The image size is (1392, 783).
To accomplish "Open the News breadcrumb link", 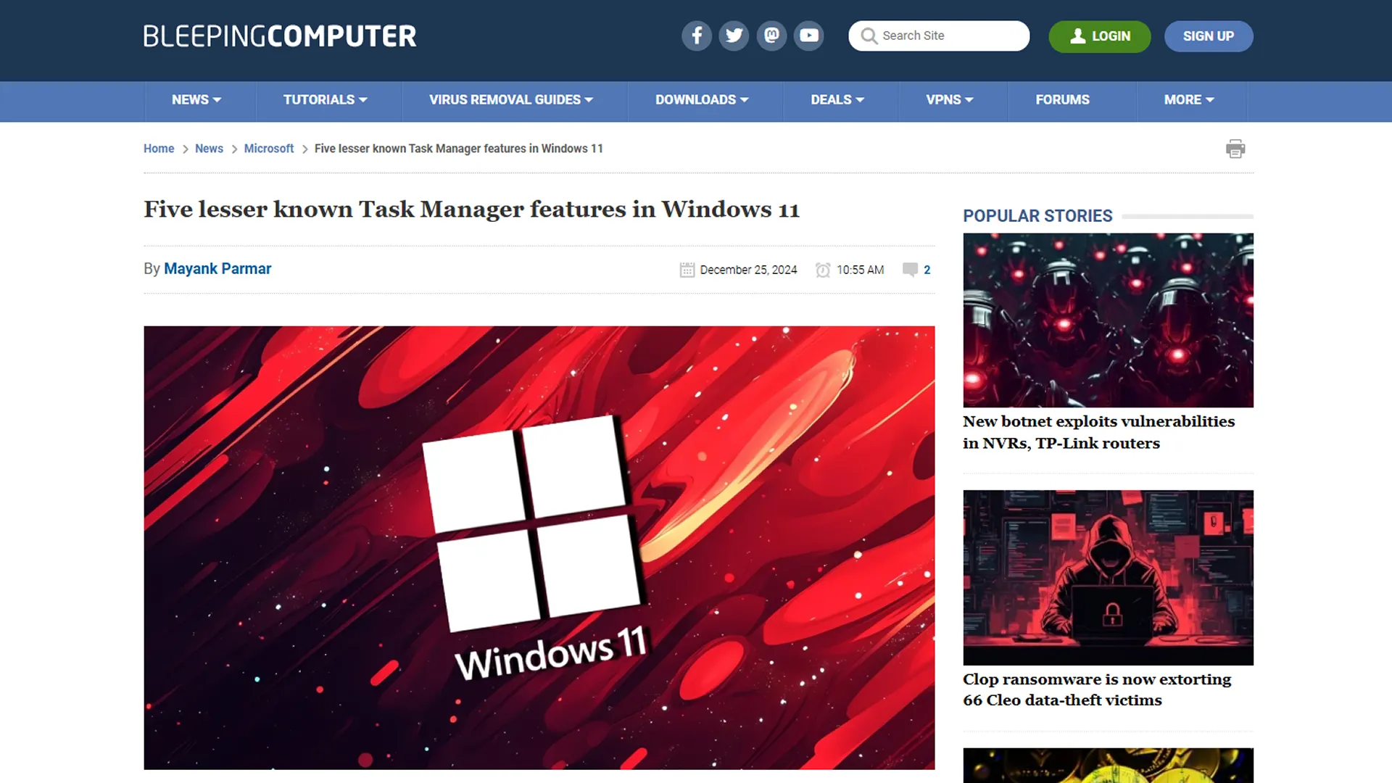I will coord(209,149).
